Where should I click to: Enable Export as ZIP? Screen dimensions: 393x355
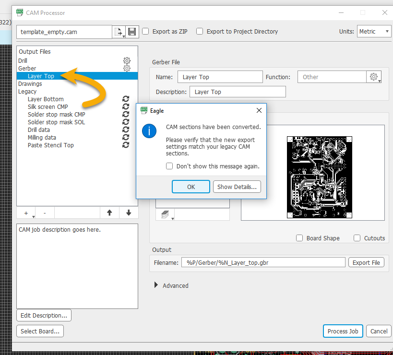pyautogui.click(x=145, y=31)
